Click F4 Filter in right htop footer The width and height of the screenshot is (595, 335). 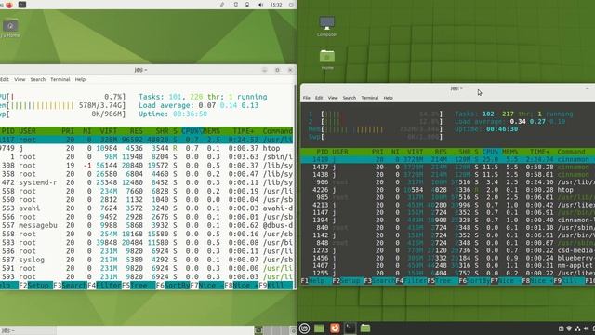[x=411, y=281]
